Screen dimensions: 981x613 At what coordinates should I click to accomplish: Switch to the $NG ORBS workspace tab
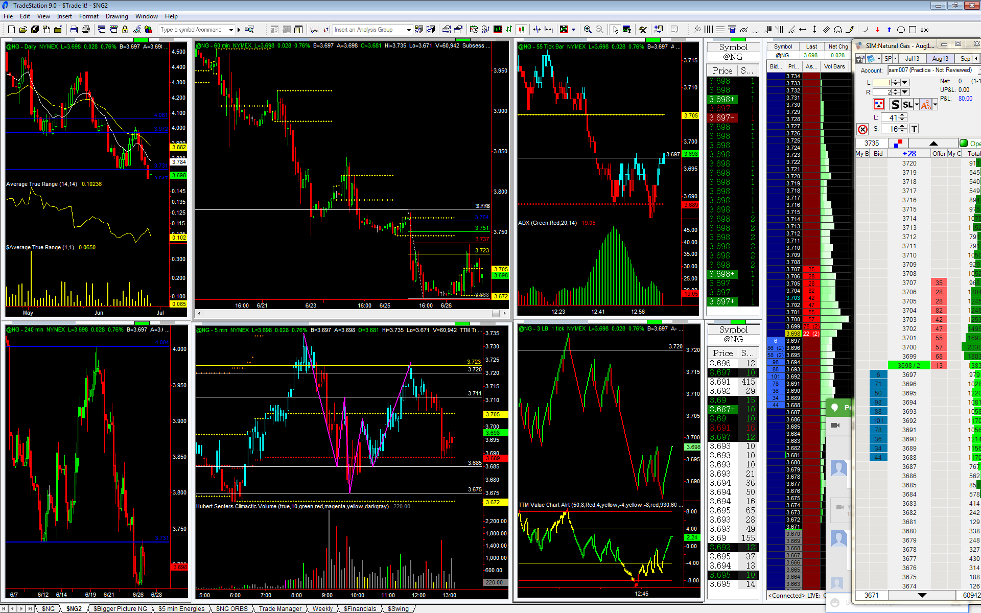click(231, 608)
